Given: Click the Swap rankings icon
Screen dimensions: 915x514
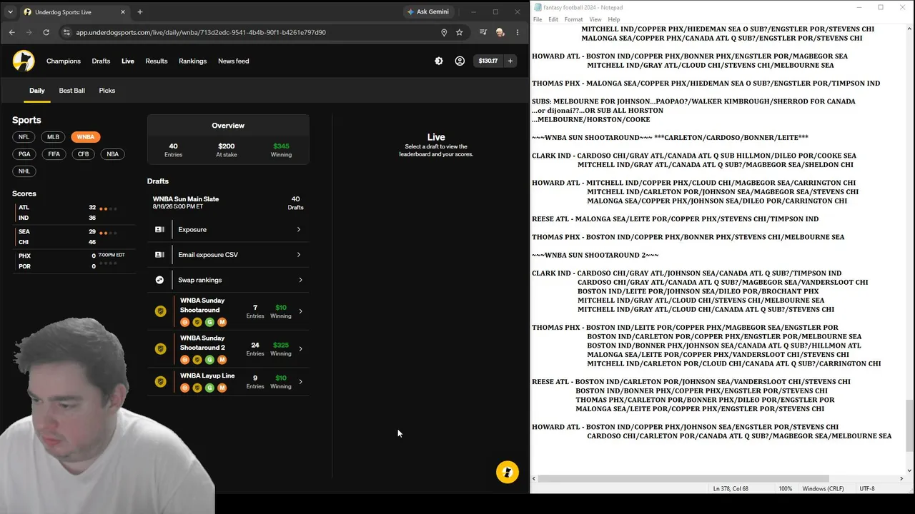Looking at the screenshot, I should point(159,280).
